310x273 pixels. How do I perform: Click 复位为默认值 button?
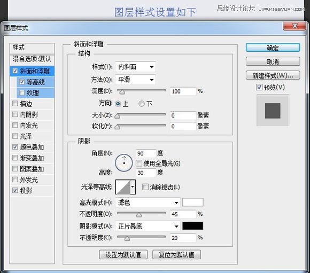point(176,255)
